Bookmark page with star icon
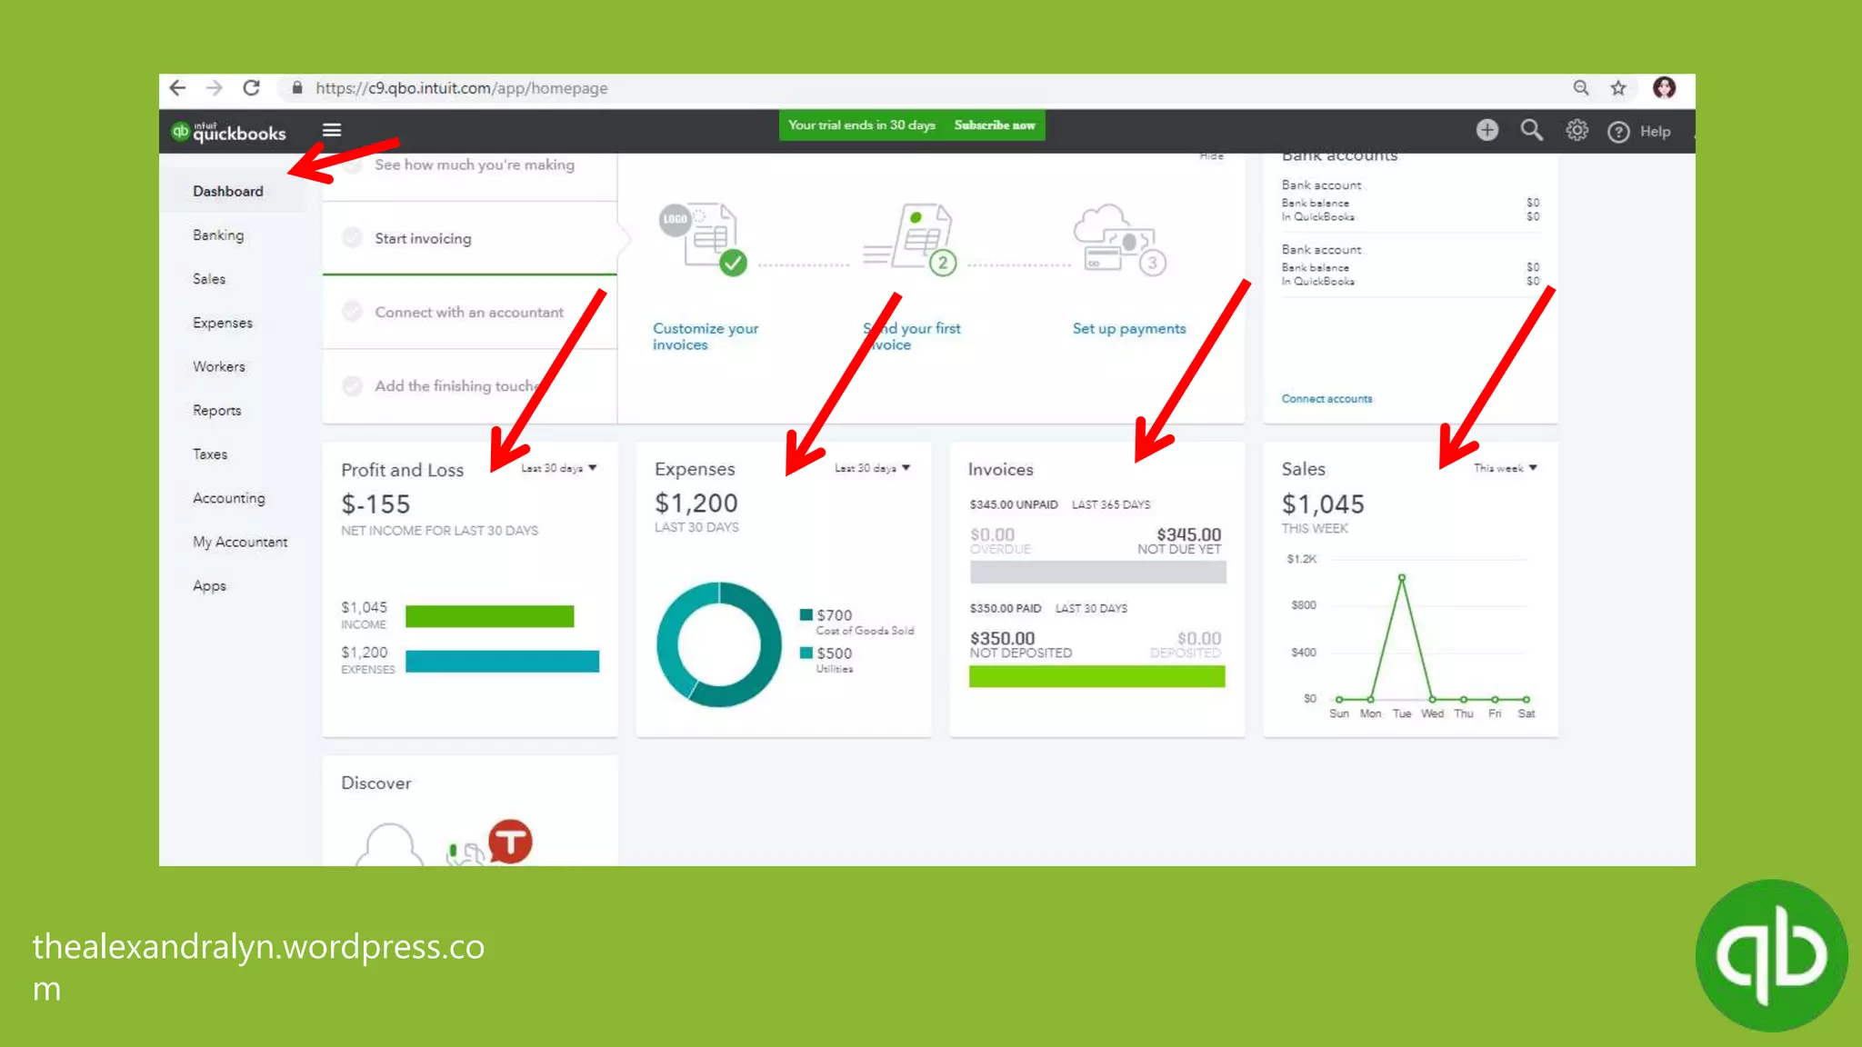This screenshot has height=1047, width=1862. pos(1618,88)
